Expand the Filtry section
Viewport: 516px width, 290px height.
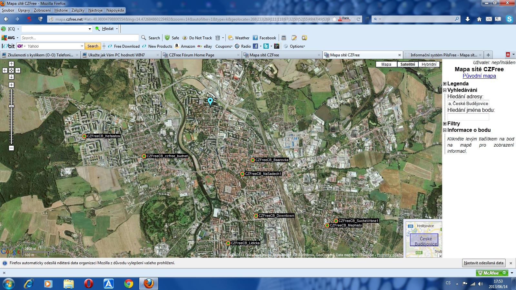coord(445,124)
